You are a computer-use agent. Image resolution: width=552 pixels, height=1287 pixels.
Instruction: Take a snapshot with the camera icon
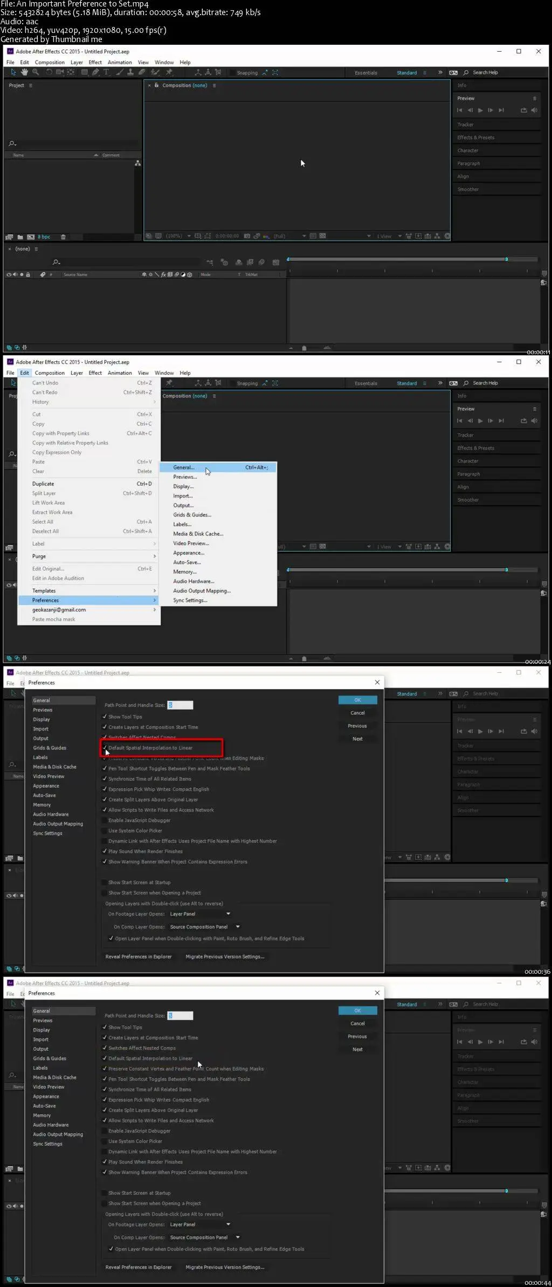(247, 236)
